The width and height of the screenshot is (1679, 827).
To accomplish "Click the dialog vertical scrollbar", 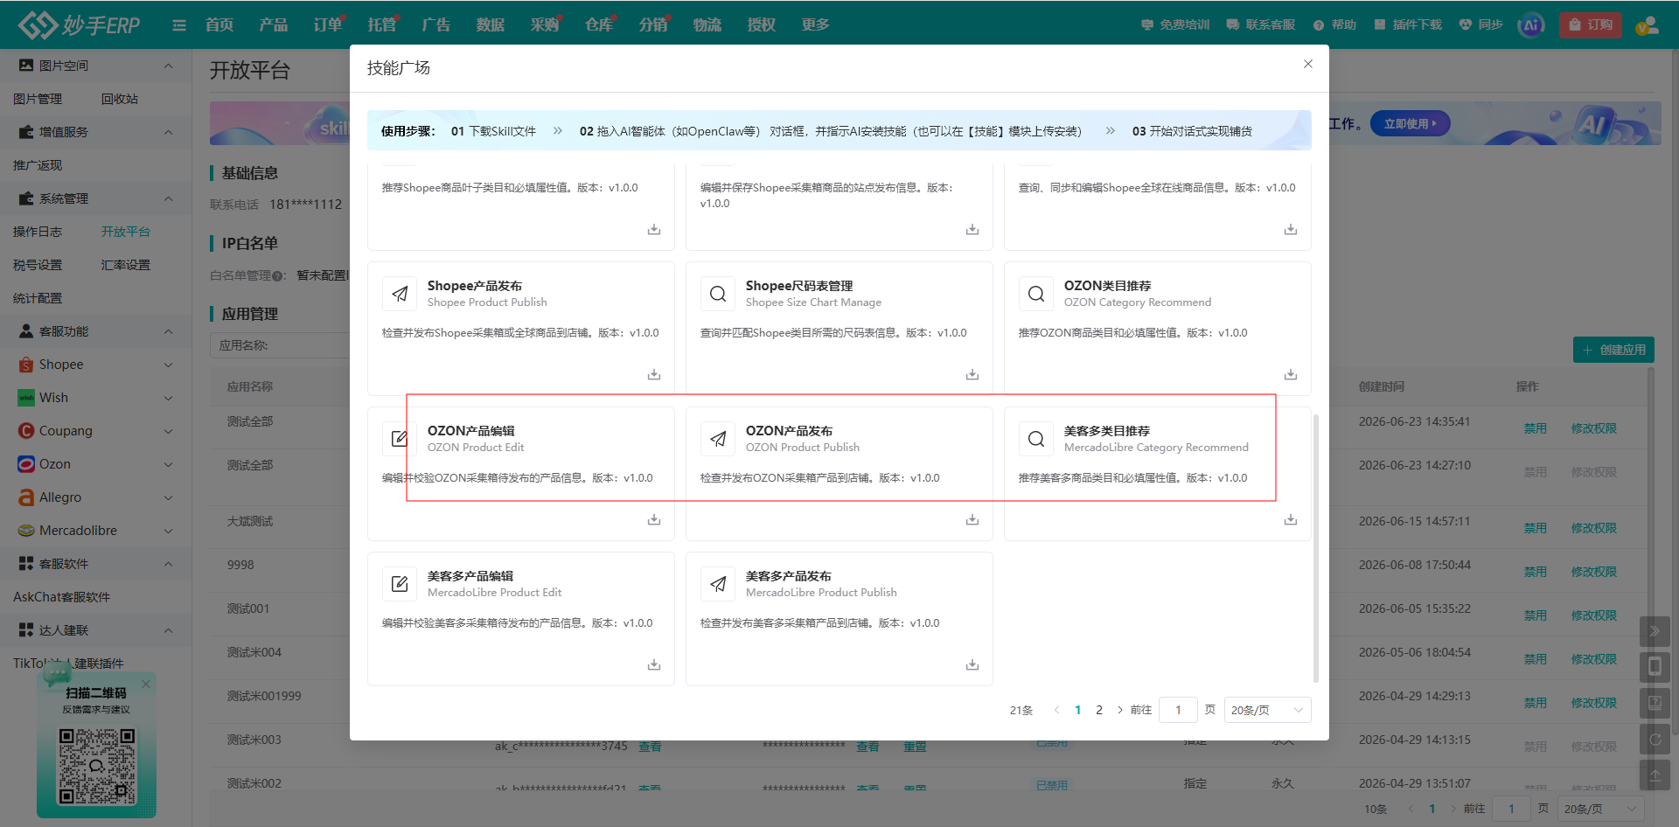I will [1315, 547].
